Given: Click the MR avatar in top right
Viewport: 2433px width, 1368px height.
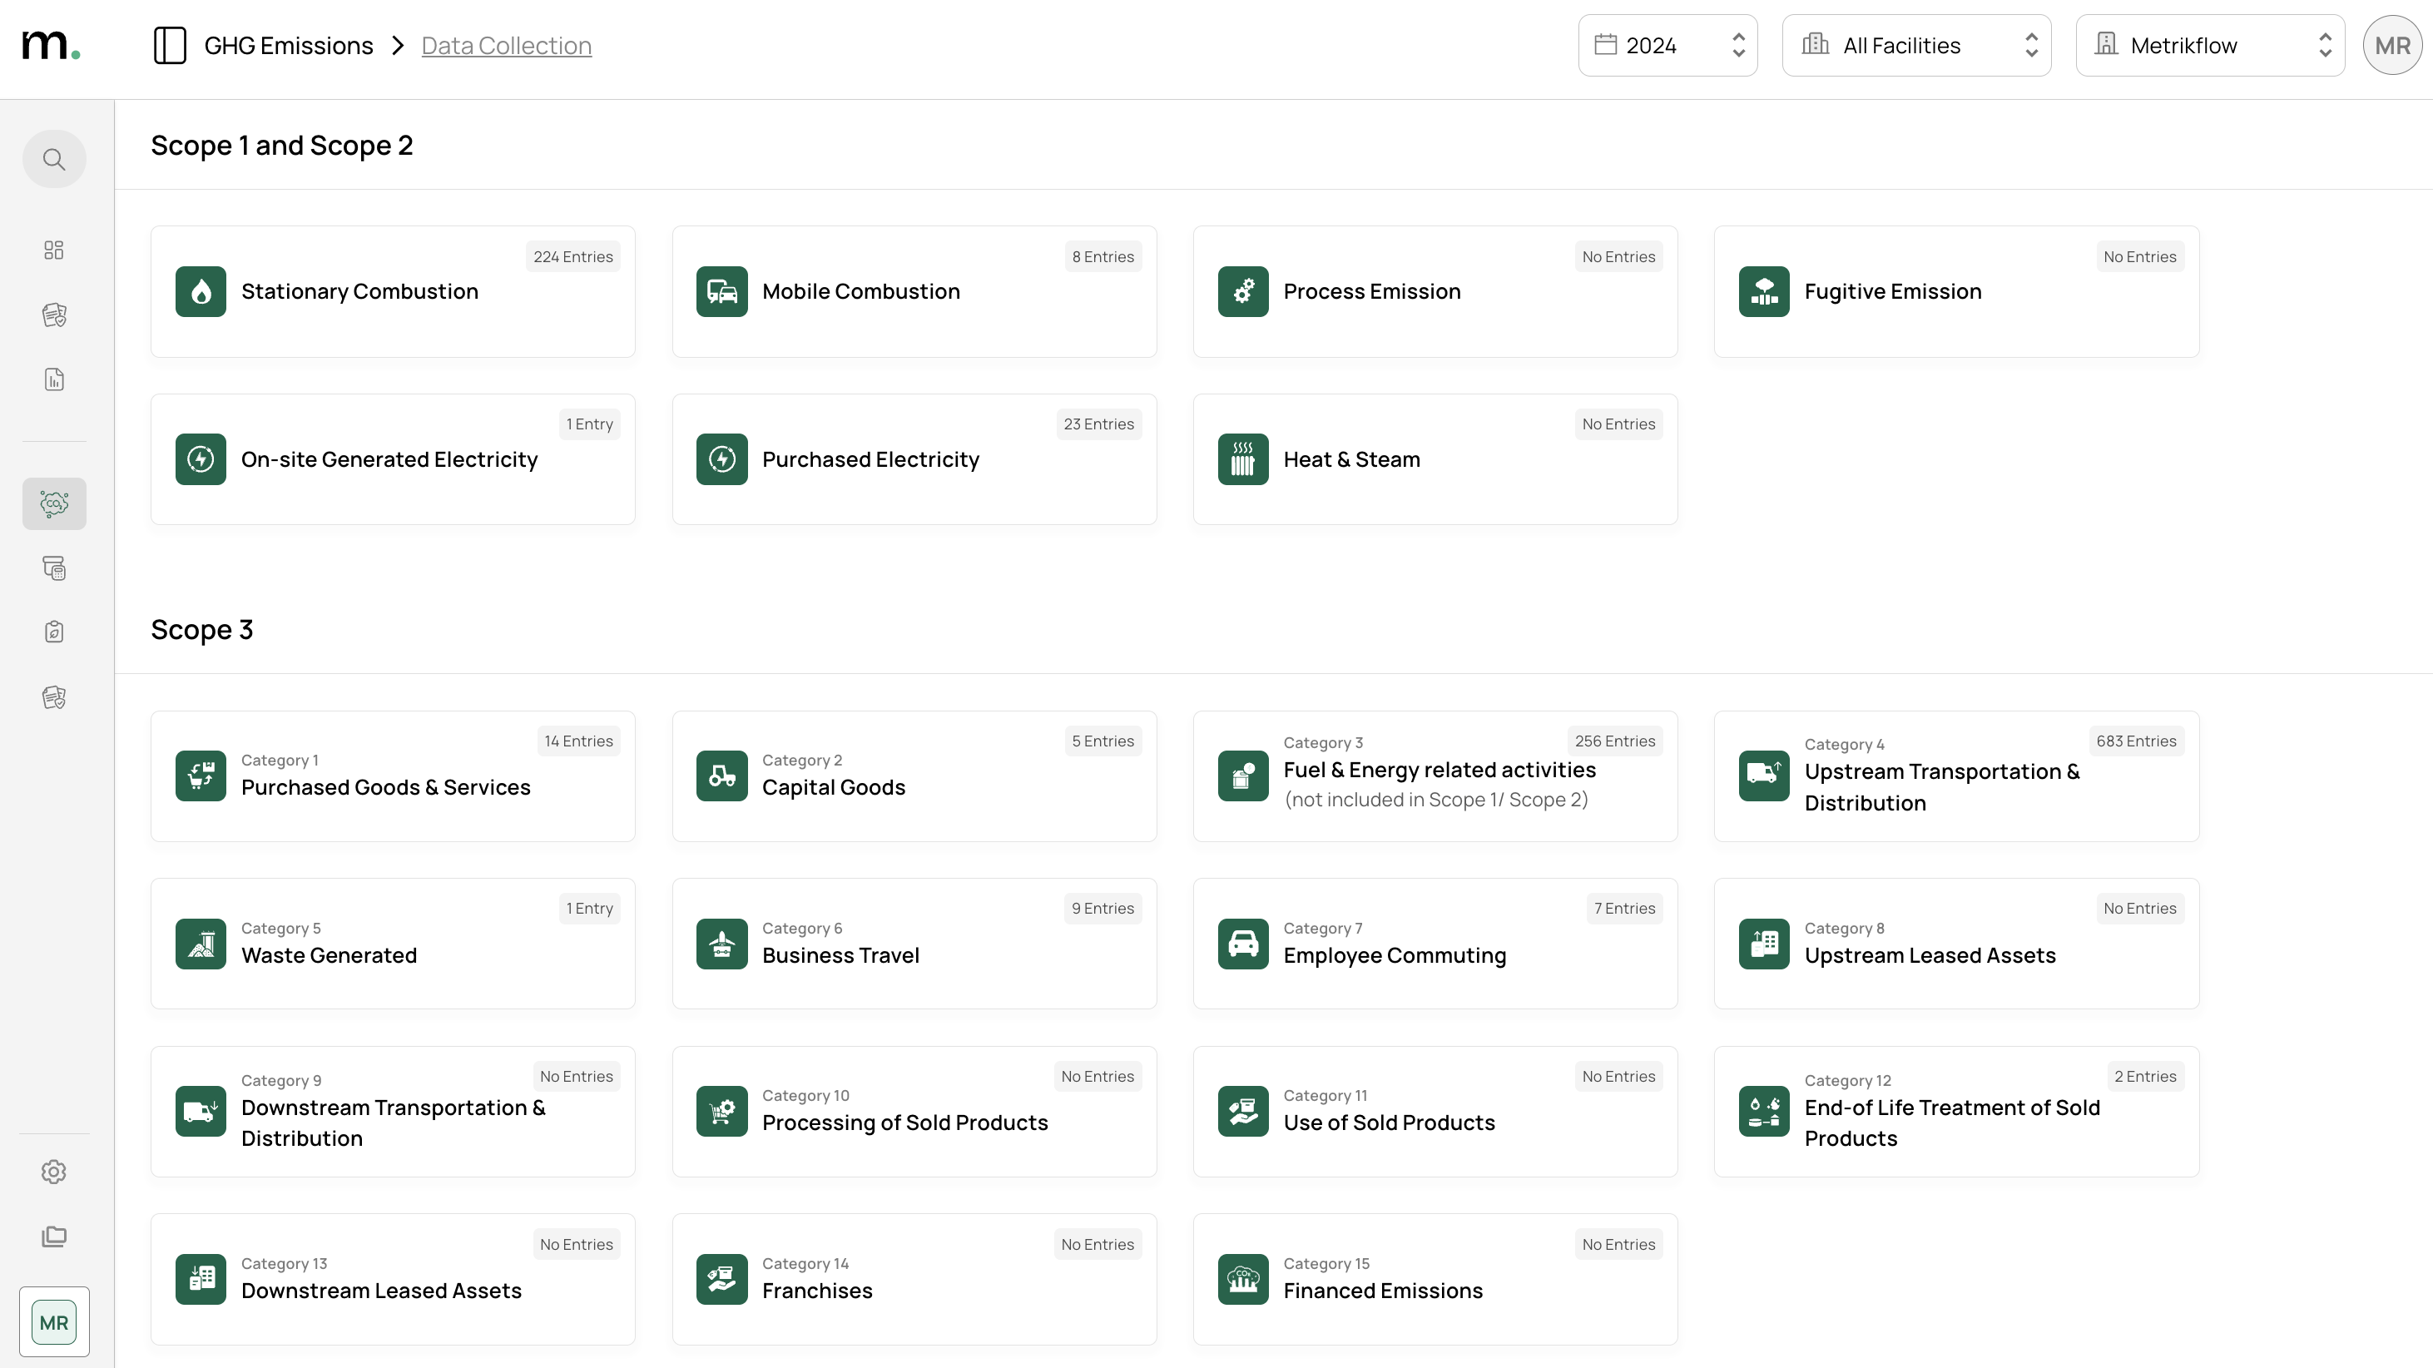Looking at the screenshot, I should coord(2391,45).
